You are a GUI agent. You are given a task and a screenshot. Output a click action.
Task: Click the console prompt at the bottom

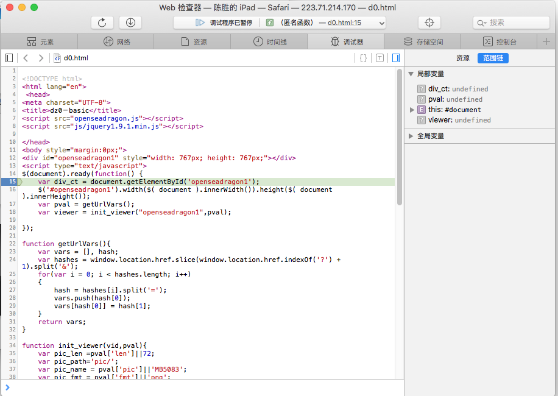(x=203, y=387)
